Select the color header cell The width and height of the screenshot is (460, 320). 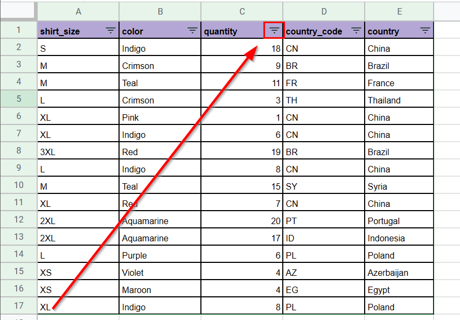(x=160, y=30)
